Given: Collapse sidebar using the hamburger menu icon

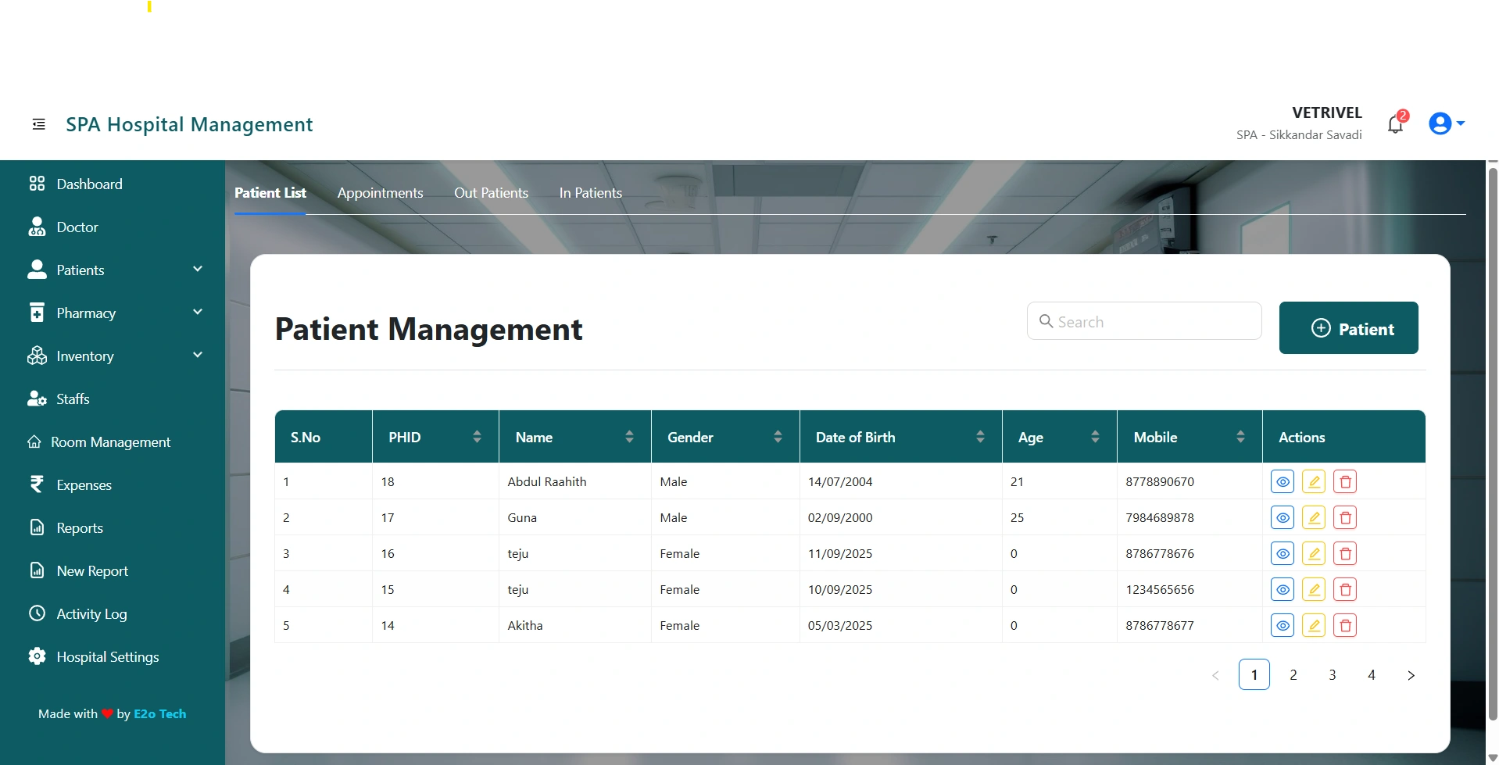Looking at the screenshot, I should pyautogui.click(x=38, y=124).
